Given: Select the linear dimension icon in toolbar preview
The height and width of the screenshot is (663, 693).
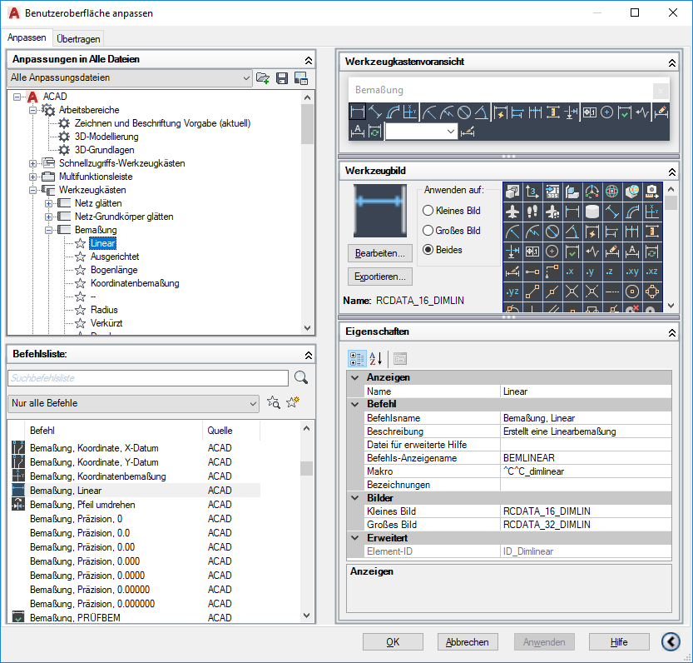Looking at the screenshot, I should 357,112.
